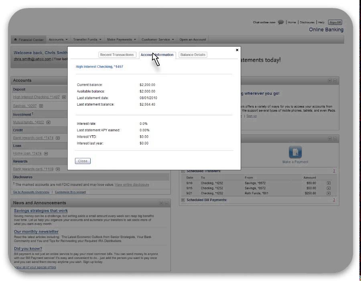Open options arrow for the 9/15 scheduled transfer

(x=329, y=188)
